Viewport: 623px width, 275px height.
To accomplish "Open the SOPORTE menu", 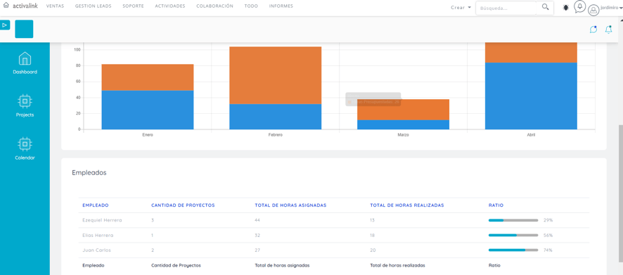I will (x=134, y=6).
